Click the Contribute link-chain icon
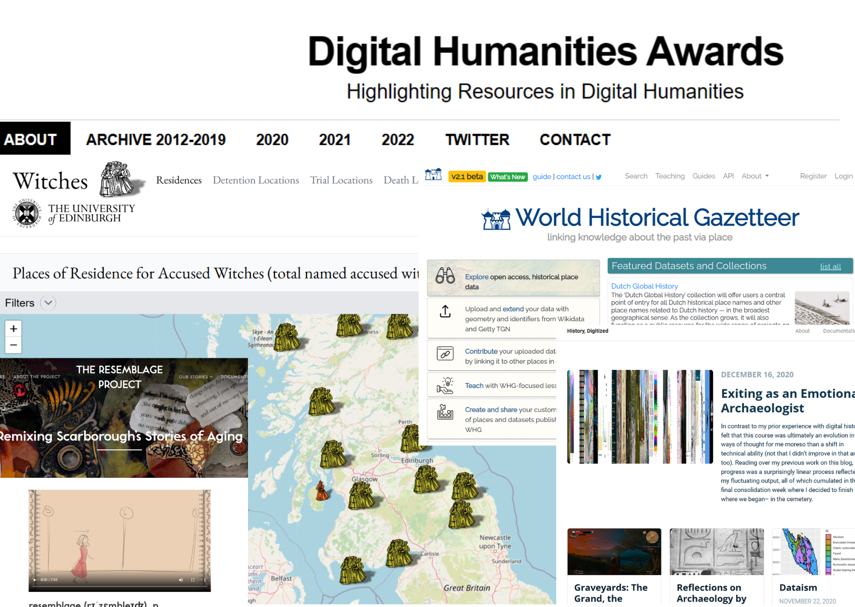The width and height of the screenshot is (855, 607). [x=445, y=353]
